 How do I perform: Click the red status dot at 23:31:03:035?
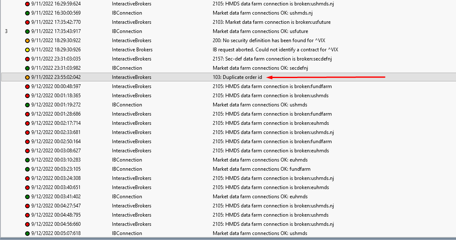(27, 59)
